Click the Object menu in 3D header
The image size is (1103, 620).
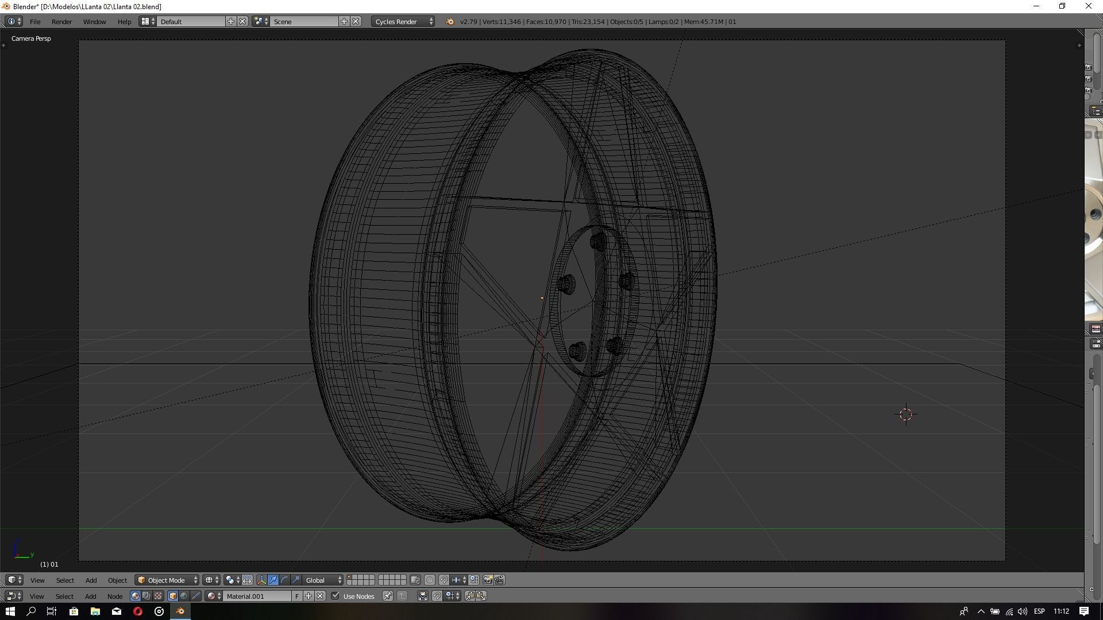[117, 580]
